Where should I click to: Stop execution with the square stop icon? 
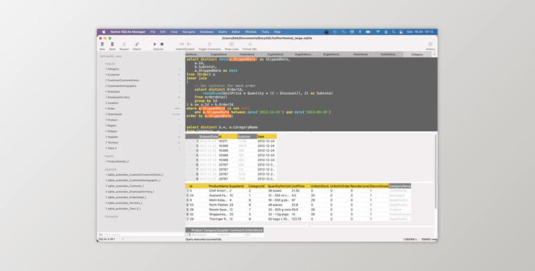pyautogui.click(x=162, y=44)
